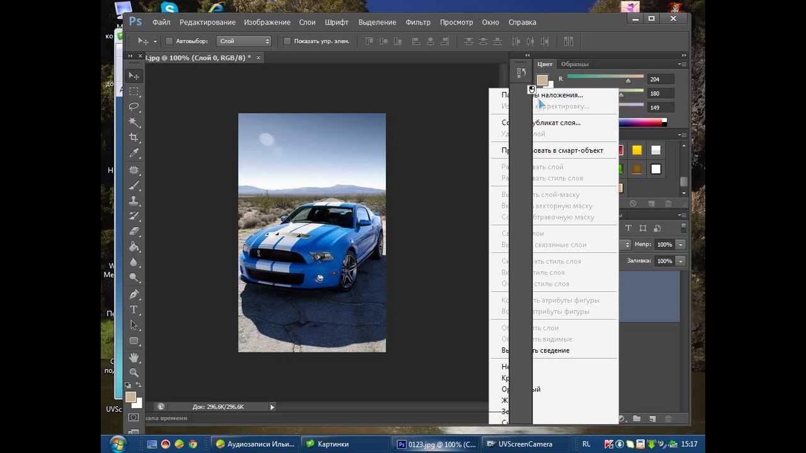Select the Brush tool

[x=133, y=186]
